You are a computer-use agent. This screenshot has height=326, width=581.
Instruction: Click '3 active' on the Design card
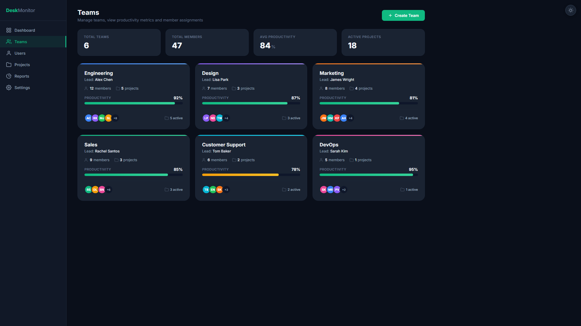[x=291, y=118]
